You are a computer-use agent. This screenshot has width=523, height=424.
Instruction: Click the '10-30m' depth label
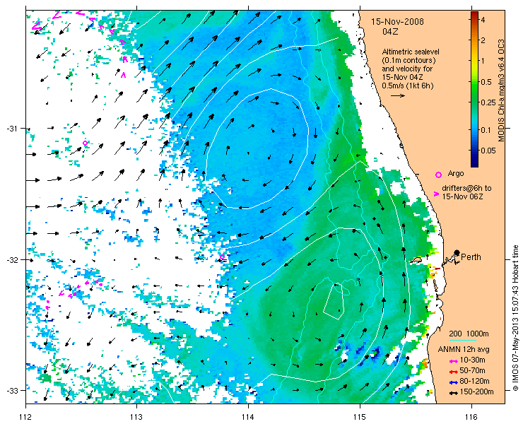coord(472,360)
